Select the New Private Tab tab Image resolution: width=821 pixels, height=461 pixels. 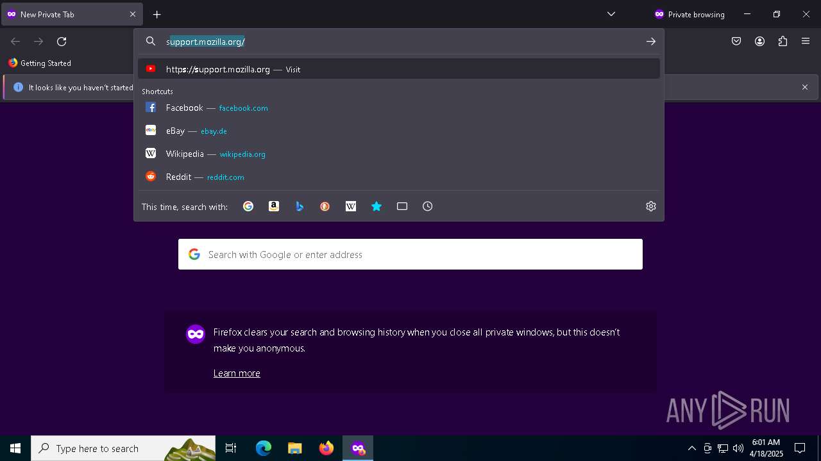72,14
